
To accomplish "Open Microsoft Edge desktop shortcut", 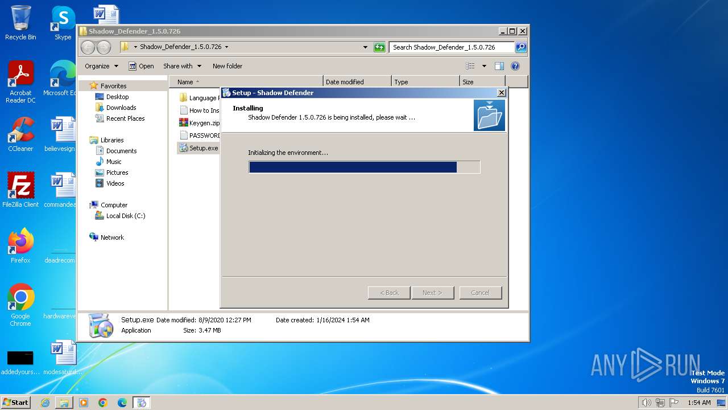I will point(61,77).
